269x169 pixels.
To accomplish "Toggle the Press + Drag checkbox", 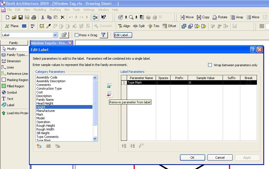I will coord(77,35).
